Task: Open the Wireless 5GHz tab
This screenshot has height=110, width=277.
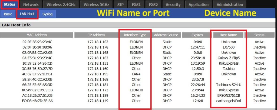Action: tap(97, 4)
